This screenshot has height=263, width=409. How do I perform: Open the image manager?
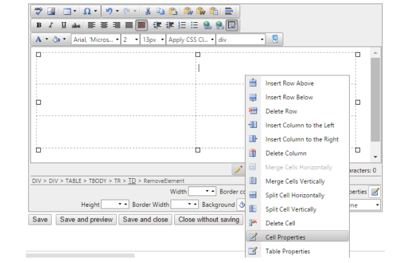(x=51, y=11)
